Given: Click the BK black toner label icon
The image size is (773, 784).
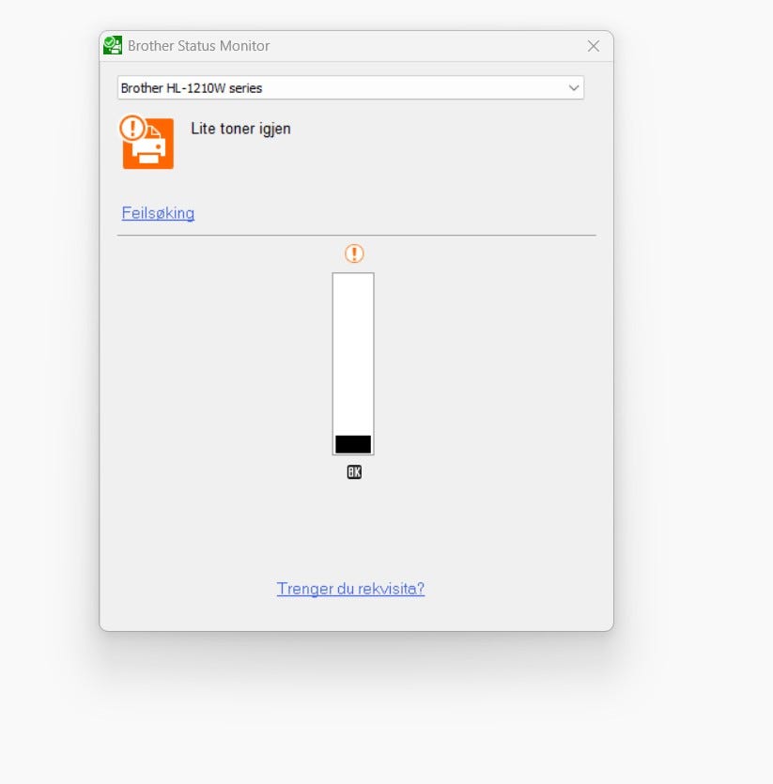Looking at the screenshot, I should click(354, 472).
